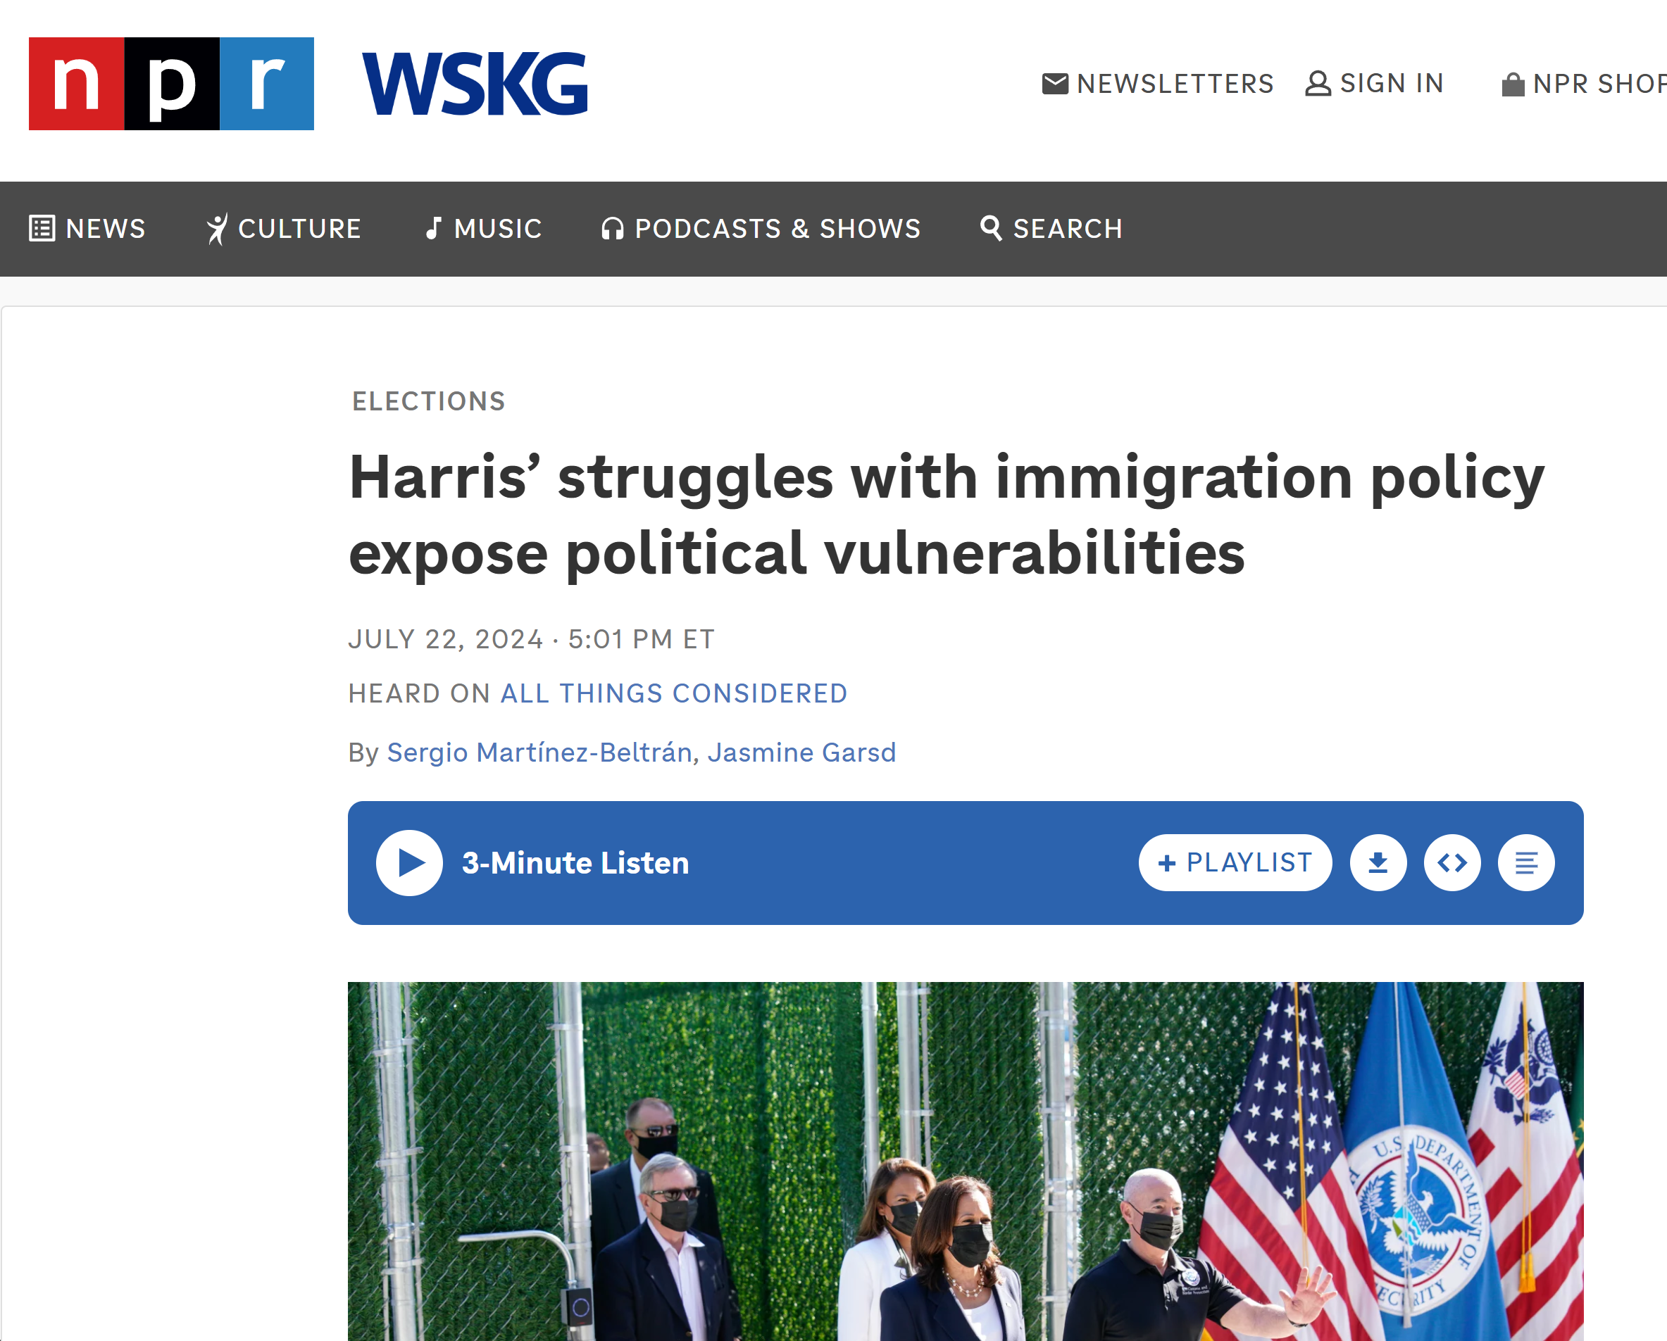The image size is (1667, 1341).
Task: Click the NPR Shop bag icon
Action: point(1512,84)
